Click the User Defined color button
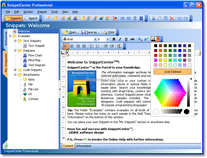The height and width of the screenshot is (158, 207). 172,72
